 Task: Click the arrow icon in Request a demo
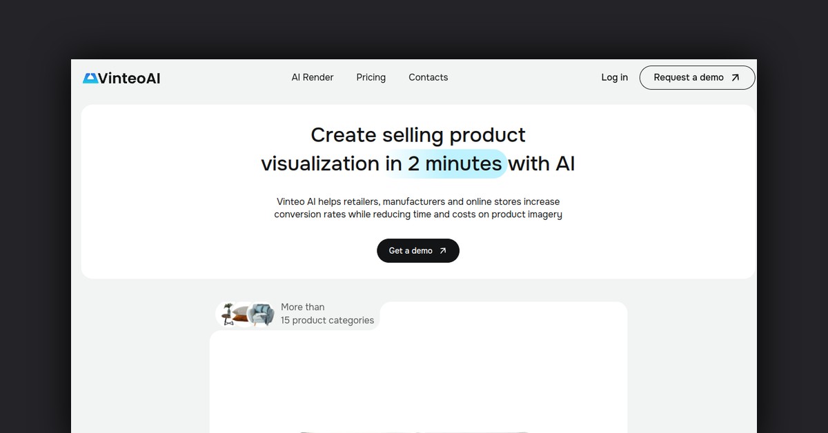click(x=736, y=77)
